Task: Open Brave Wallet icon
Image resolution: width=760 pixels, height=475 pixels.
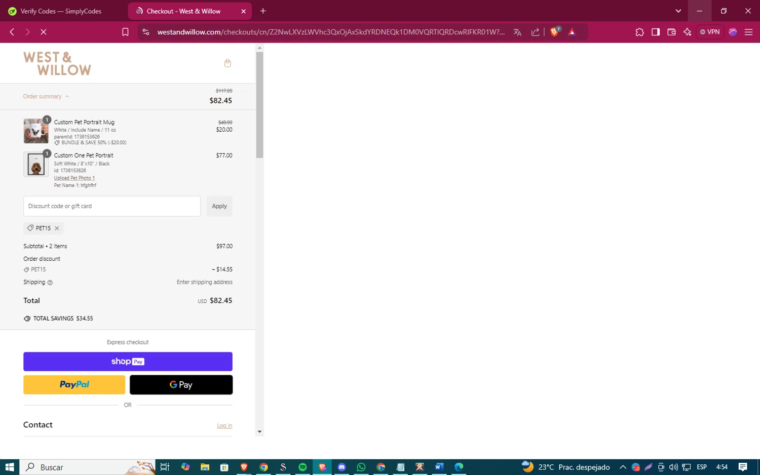Action: 671,32
